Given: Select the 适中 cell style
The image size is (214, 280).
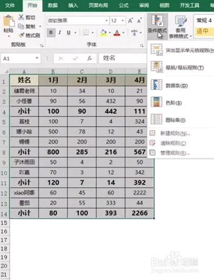Looking at the screenshot, I should (204, 31).
